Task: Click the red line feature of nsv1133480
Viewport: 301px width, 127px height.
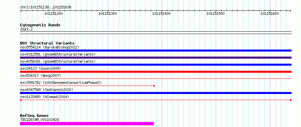Action: coord(156,100)
